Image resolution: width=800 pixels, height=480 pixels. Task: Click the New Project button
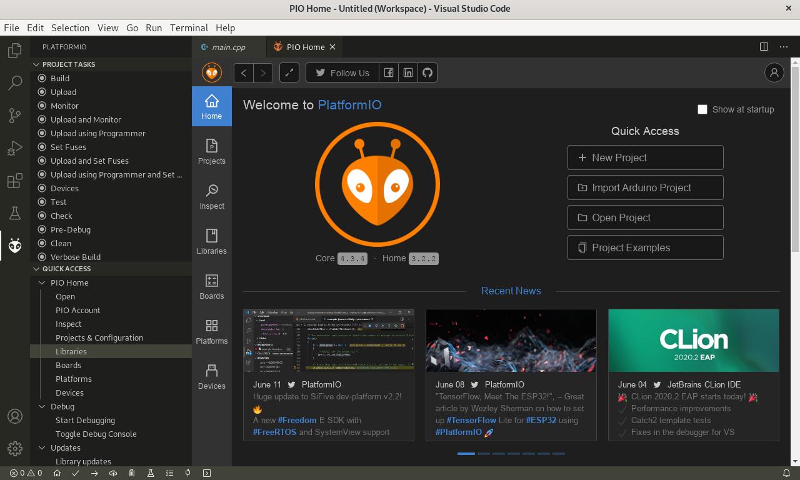(x=645, y=157)
